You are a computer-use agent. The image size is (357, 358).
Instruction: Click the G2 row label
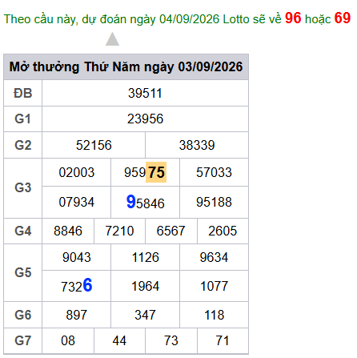tap(23, 145)
